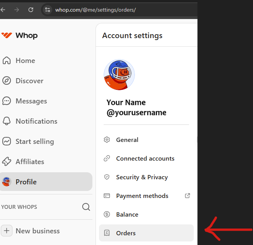Open the Notifications bell icon
Image resolution: width=253 pixels, height=245 pixels.
click(7, 121)
